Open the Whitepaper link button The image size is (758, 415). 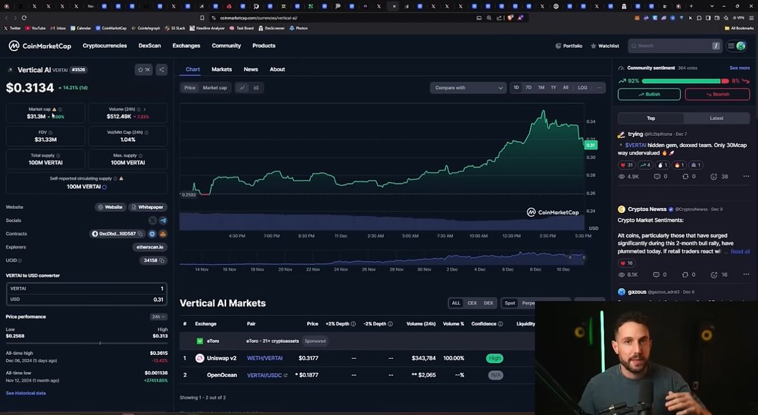tap(148, 207)
